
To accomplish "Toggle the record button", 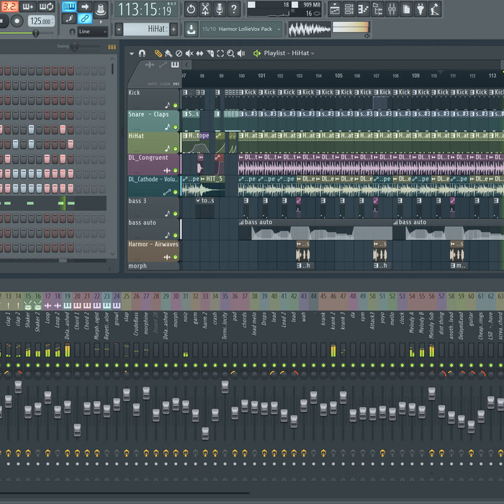I will [x=17, y=21].
